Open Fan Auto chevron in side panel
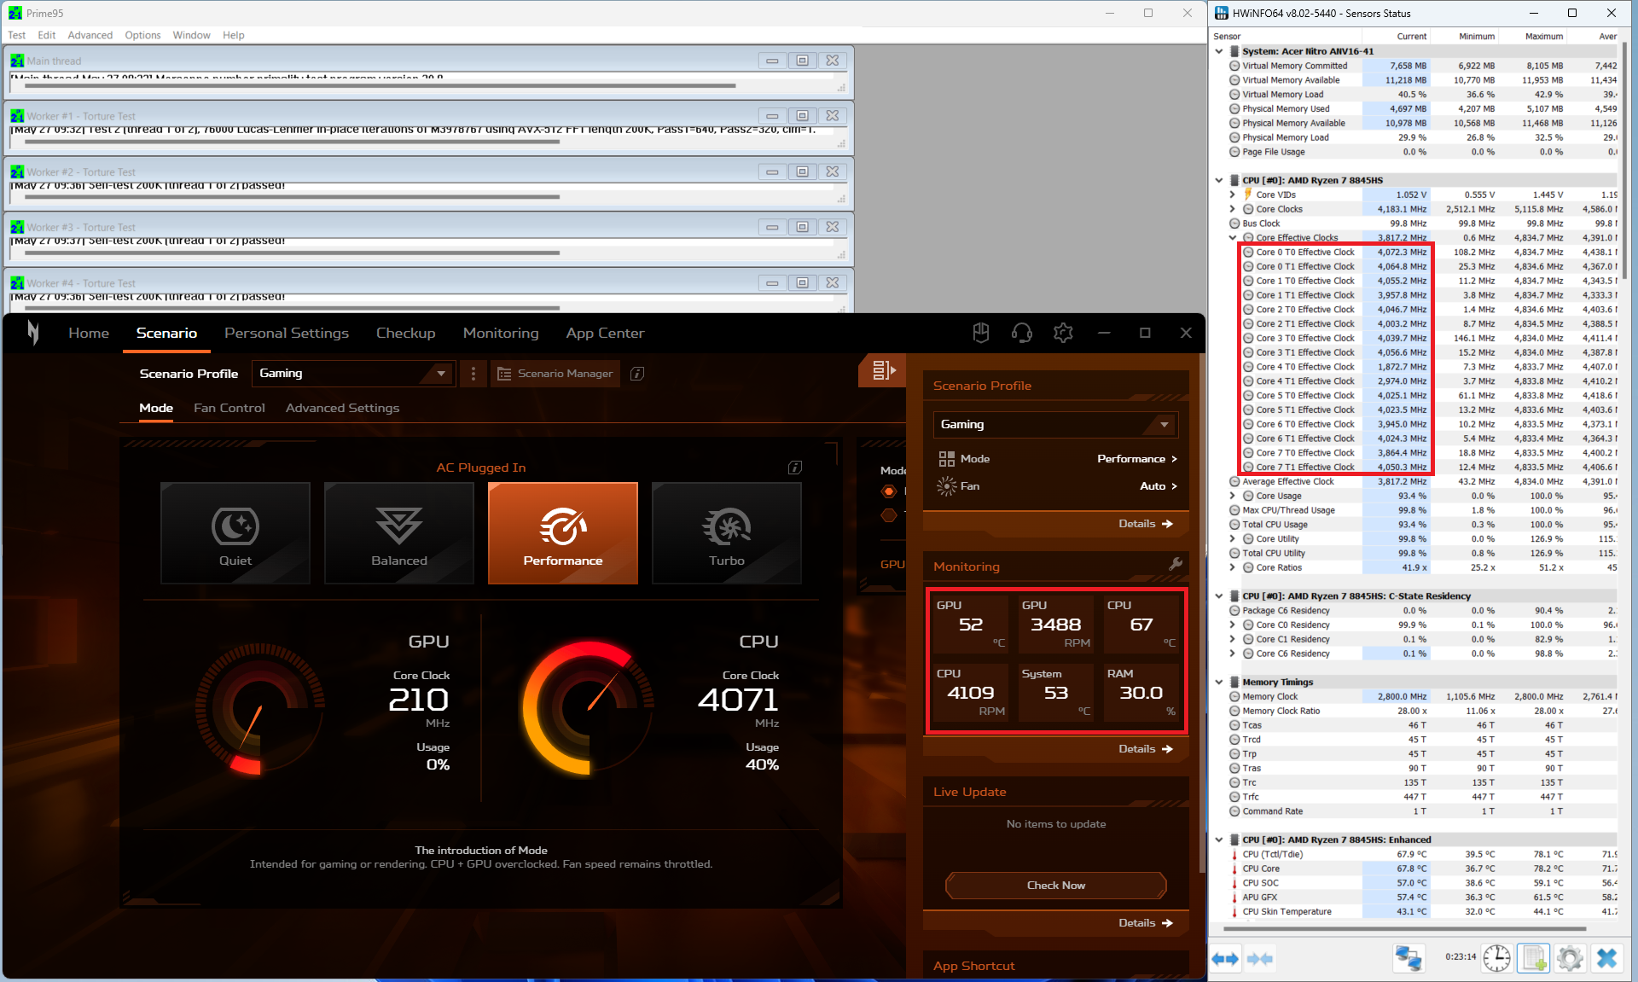The image size is (1638, 982). click(x=1174, y=486)
